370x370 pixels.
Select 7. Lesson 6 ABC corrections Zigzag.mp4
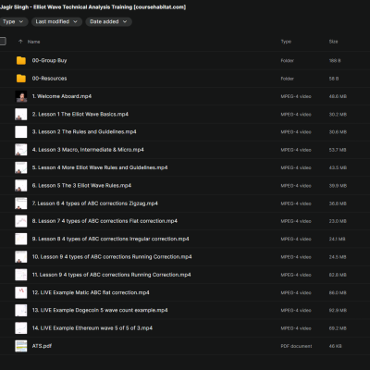point(95,203)
